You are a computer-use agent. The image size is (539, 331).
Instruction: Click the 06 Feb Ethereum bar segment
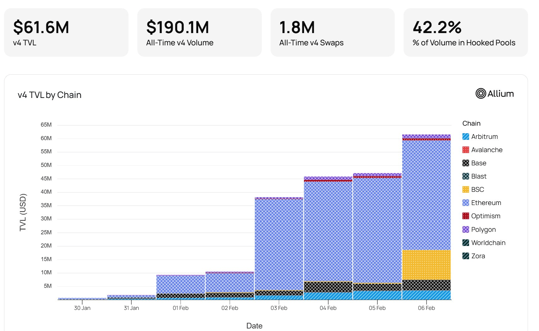[x=427, y=195]
